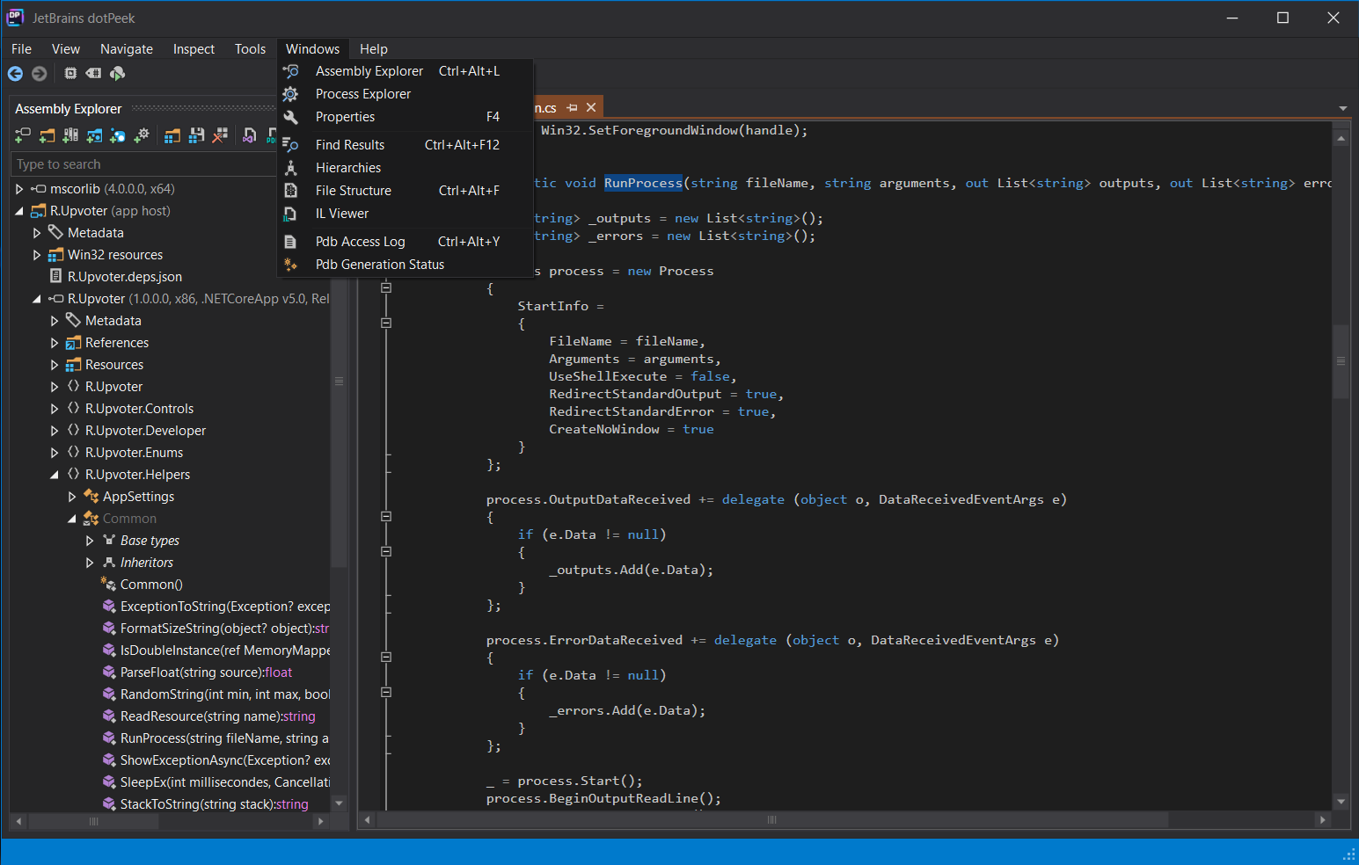
Task: Collapse the R.Upvoter.Helpers namespace
Action: click(55, 475)
